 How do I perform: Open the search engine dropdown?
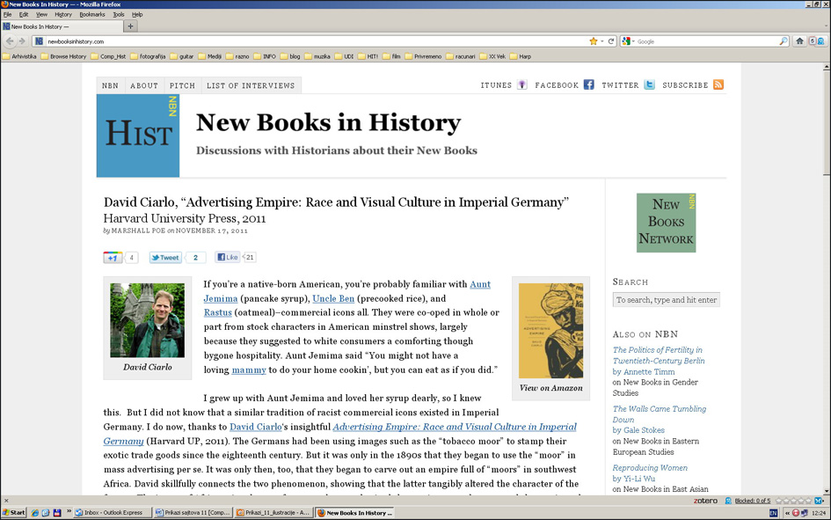coord(629,41)
